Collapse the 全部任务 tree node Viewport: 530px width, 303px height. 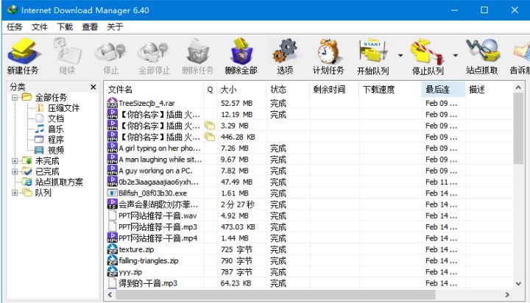[x=15, y=98]
